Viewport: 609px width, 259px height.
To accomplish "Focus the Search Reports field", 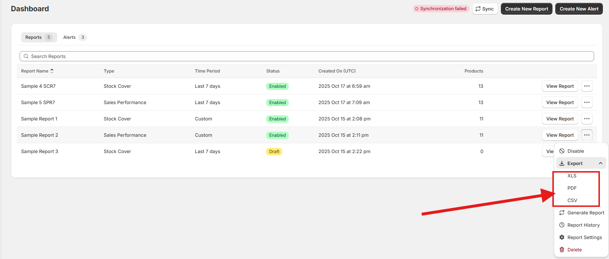I will (x=306, y=56).
